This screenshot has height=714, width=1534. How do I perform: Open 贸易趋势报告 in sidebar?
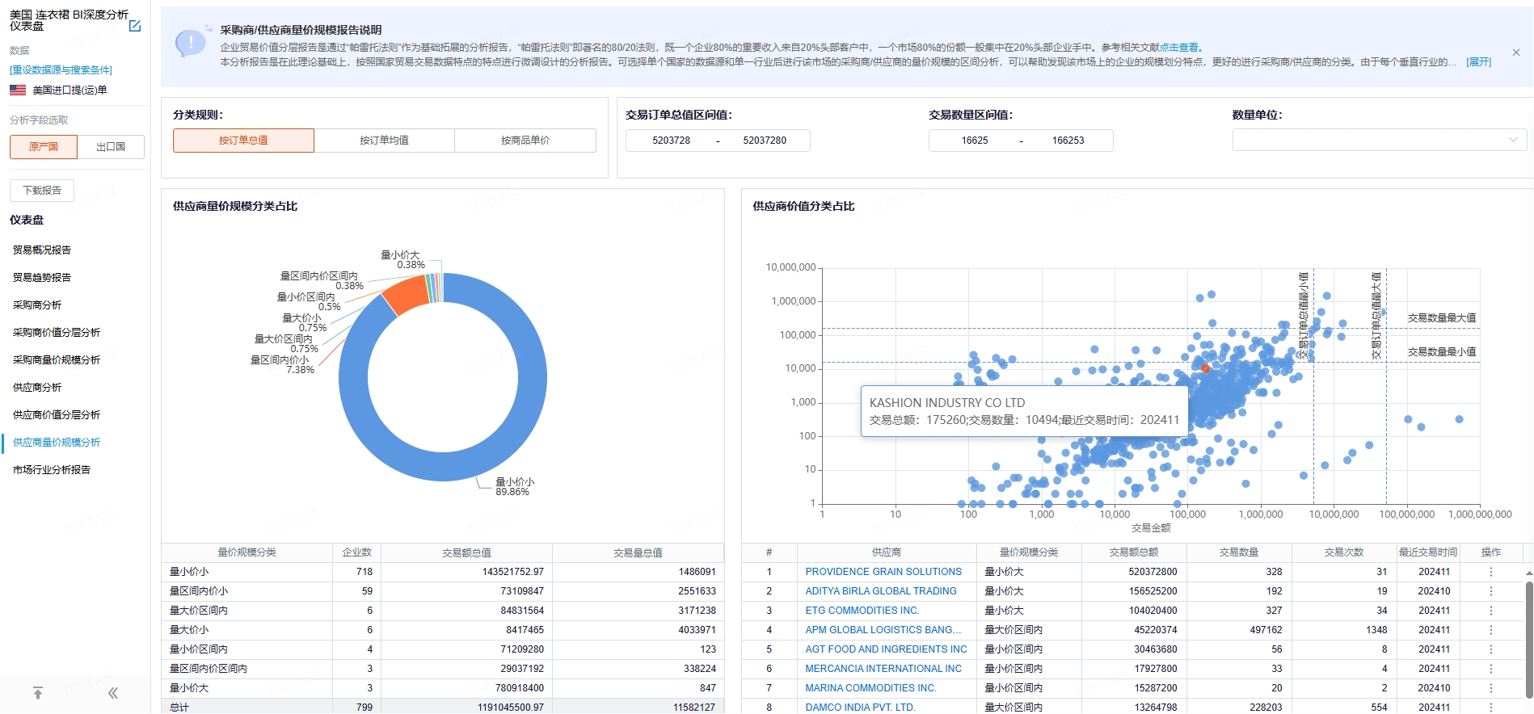click(x=42, y=278)
